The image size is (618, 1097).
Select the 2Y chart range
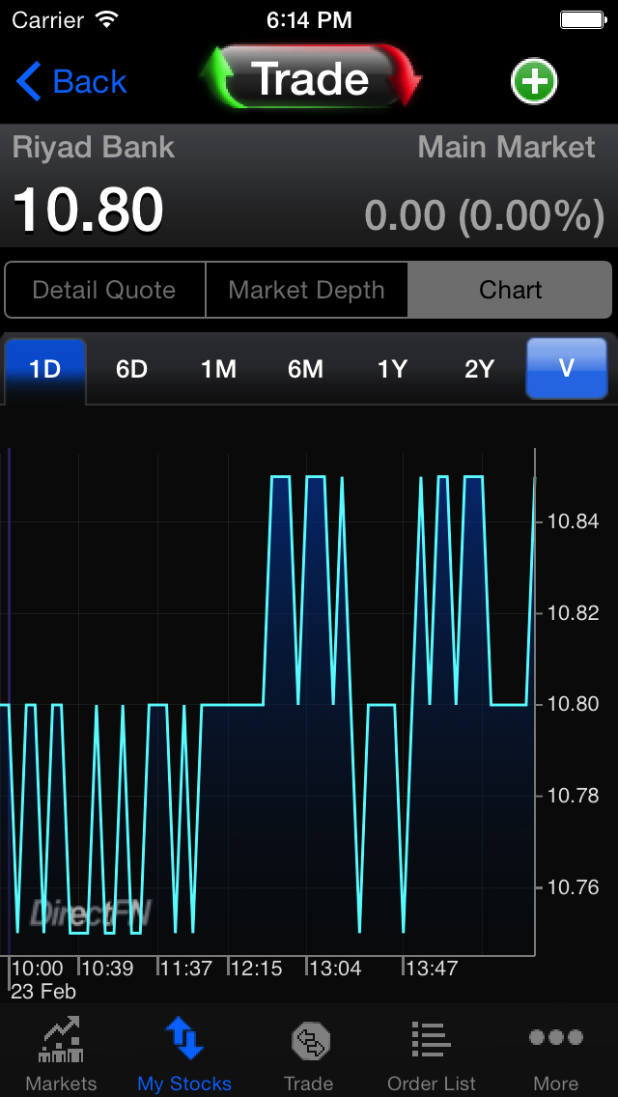[479, 370]
